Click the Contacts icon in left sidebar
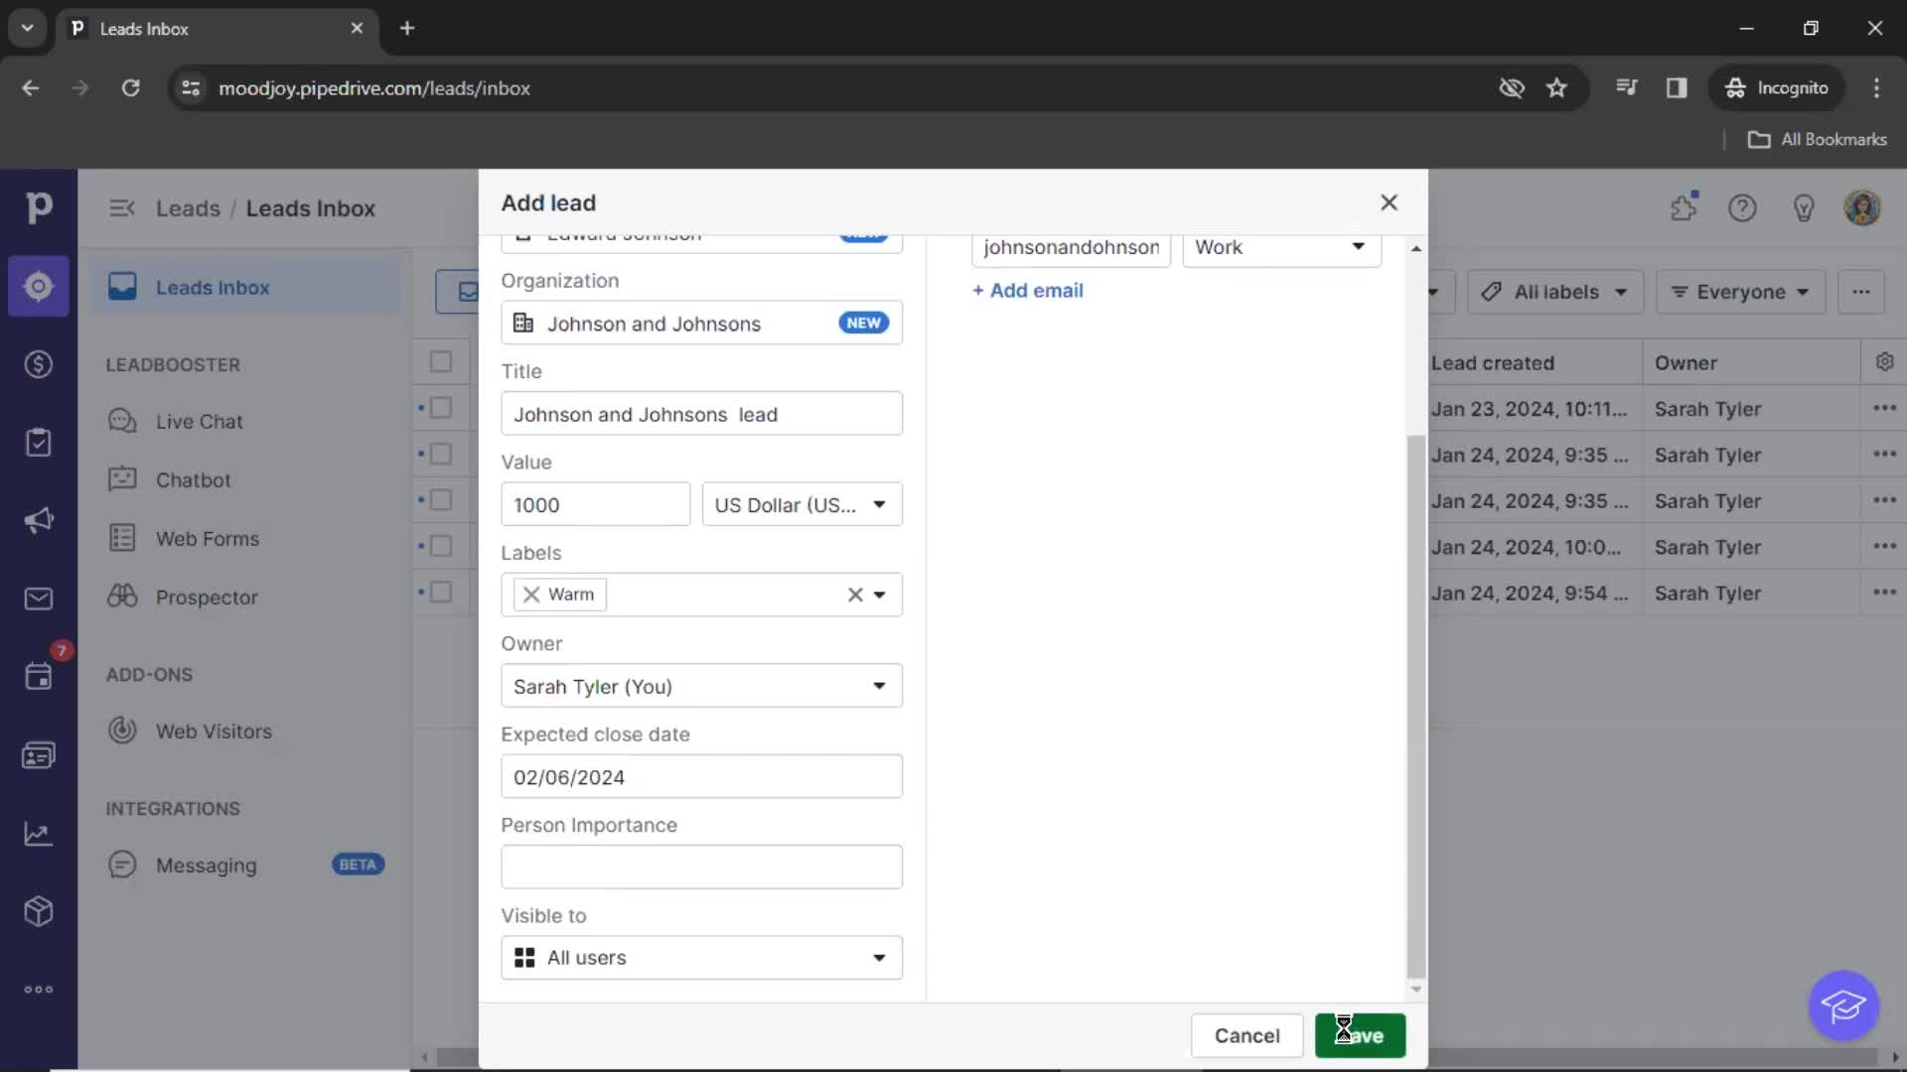1907x1072 pixels. (x=36, y=754)
